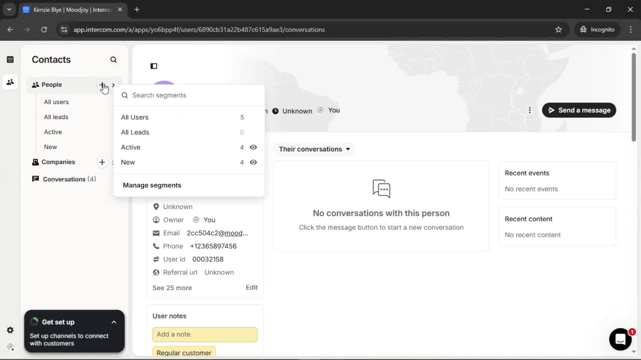The width and height of the screenshot is (641, 360).
Task: Click the main page vertical scrollbar
Action: click(634, 97)
